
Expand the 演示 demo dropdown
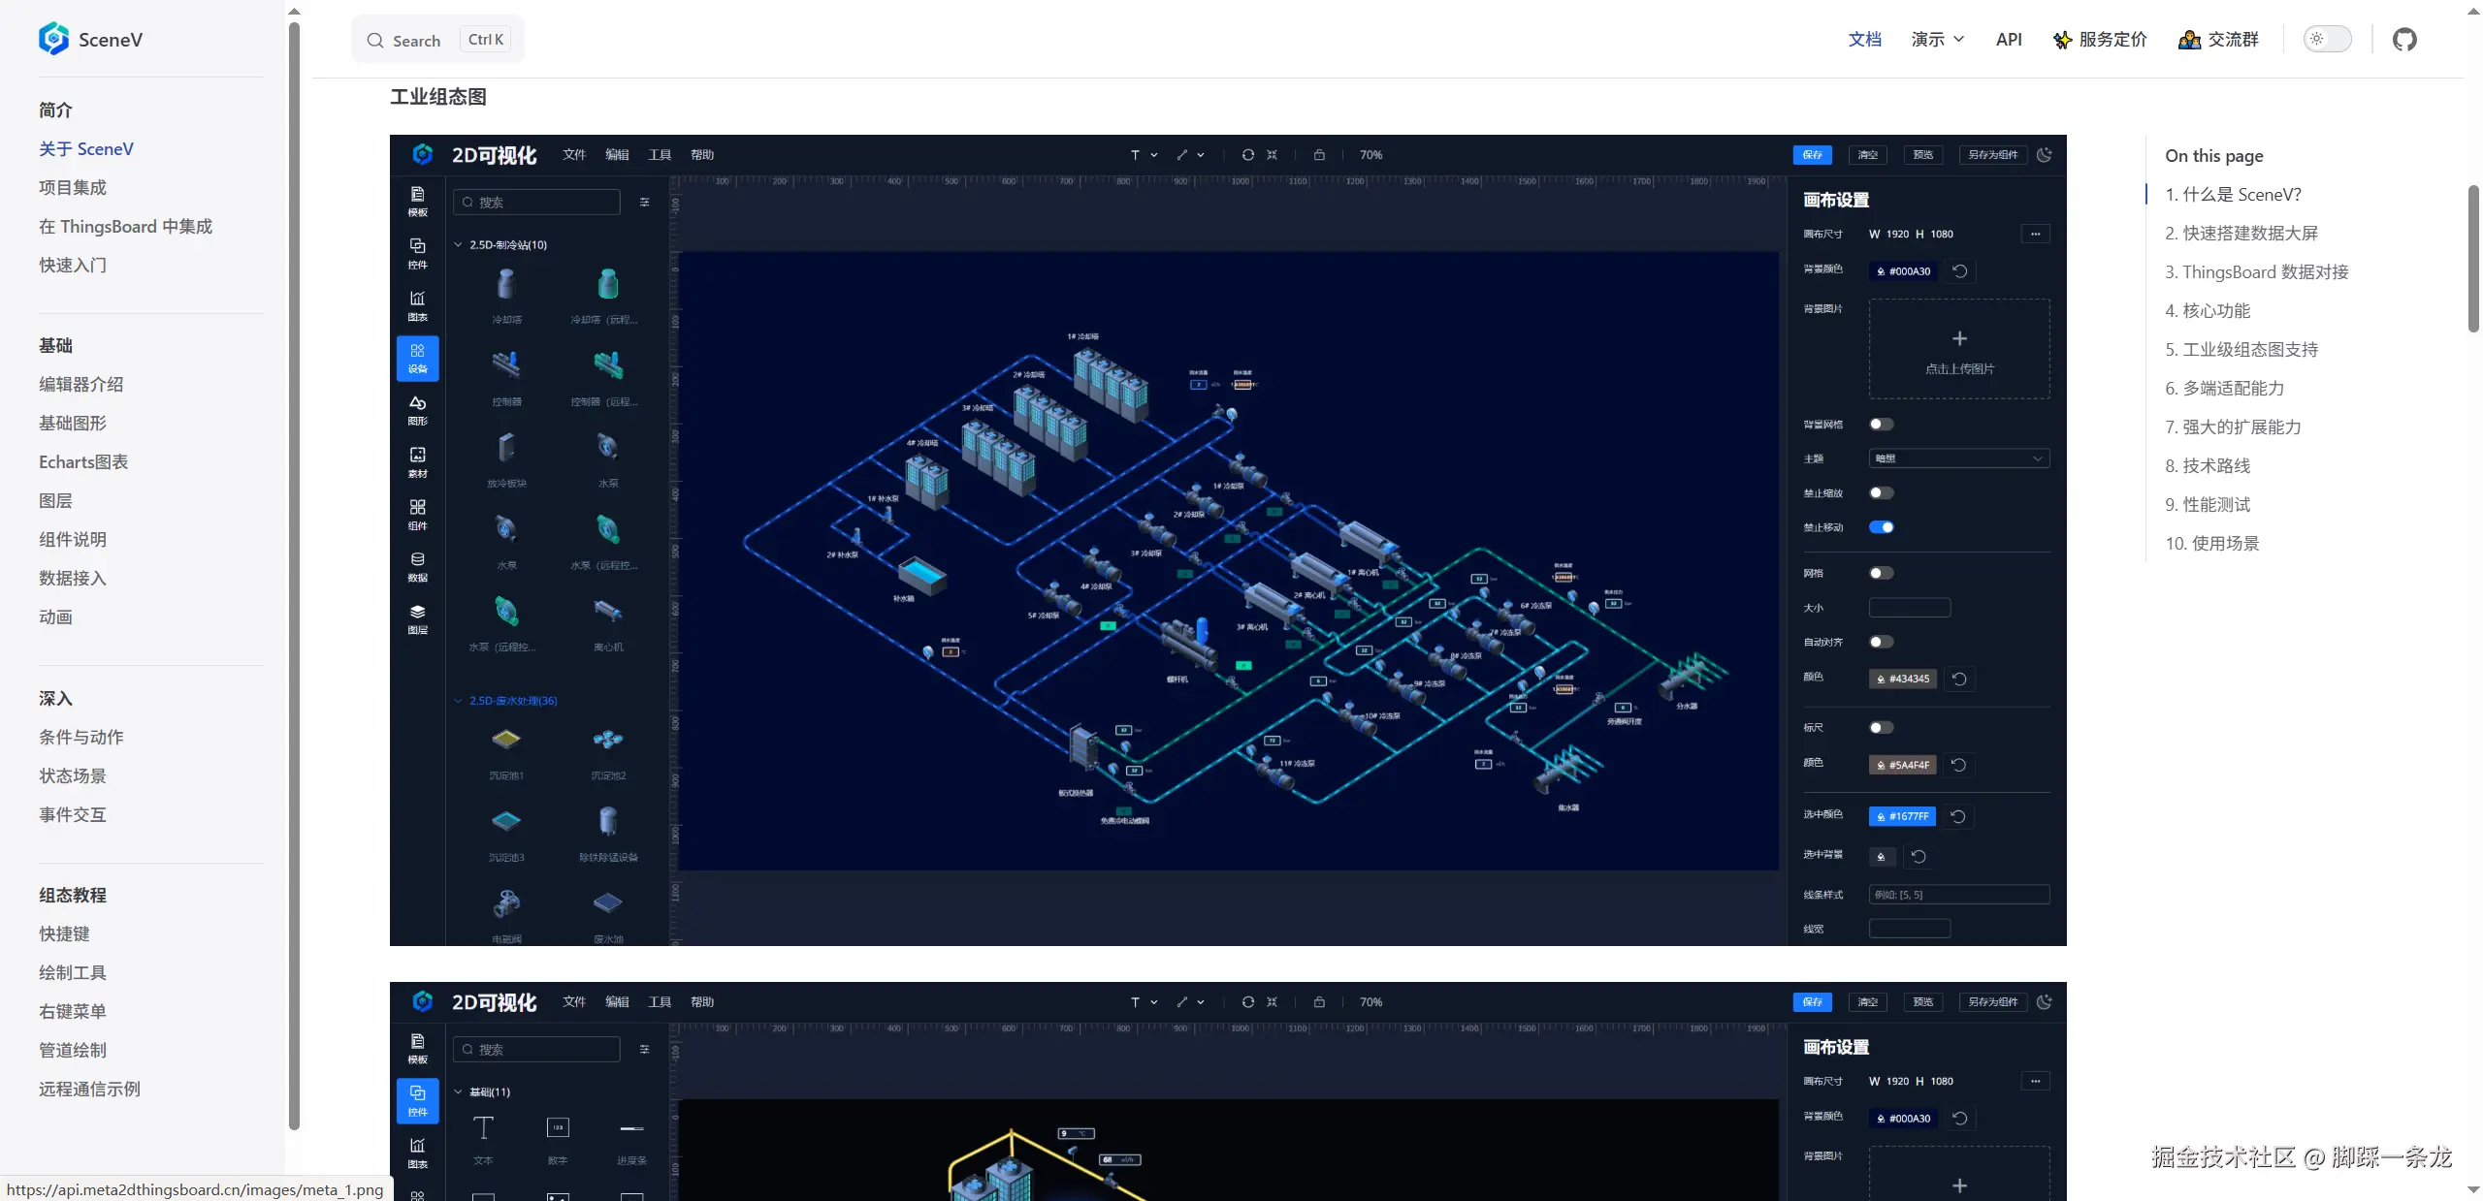pos(1937,40)
